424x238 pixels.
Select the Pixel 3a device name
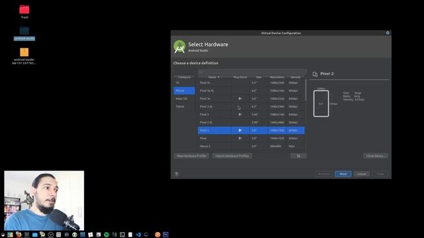pos(205,99)
